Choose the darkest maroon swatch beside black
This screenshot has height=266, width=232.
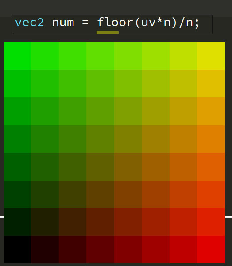45,249
